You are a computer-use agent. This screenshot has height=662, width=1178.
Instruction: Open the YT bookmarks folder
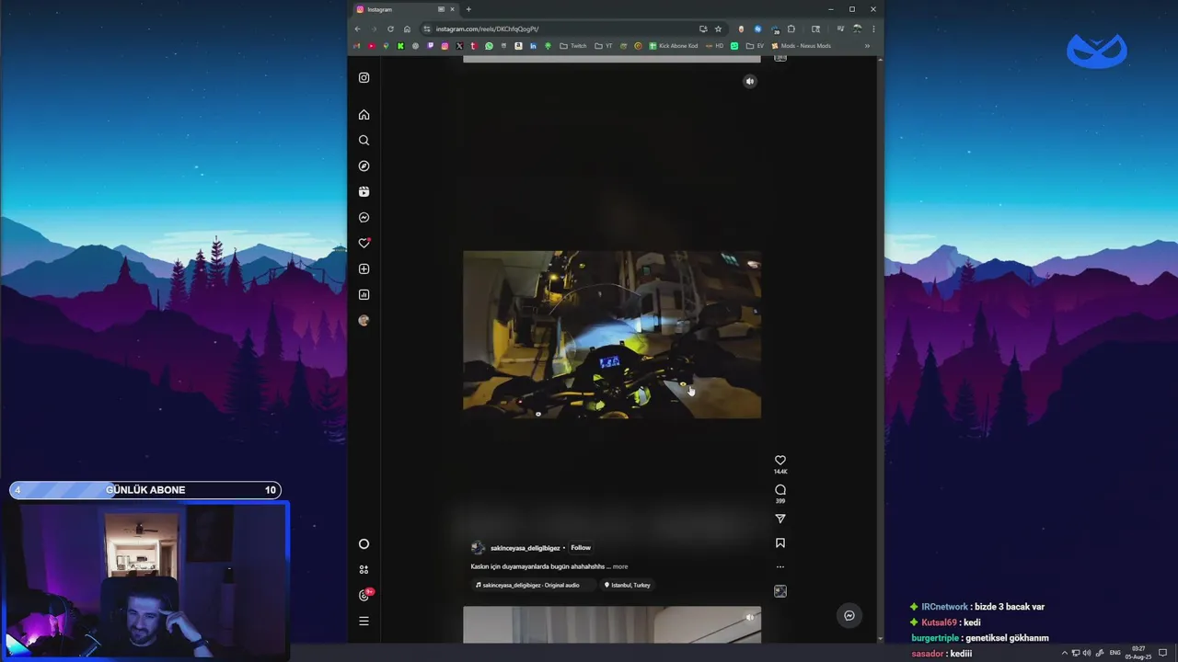click(x=604, y=46)
